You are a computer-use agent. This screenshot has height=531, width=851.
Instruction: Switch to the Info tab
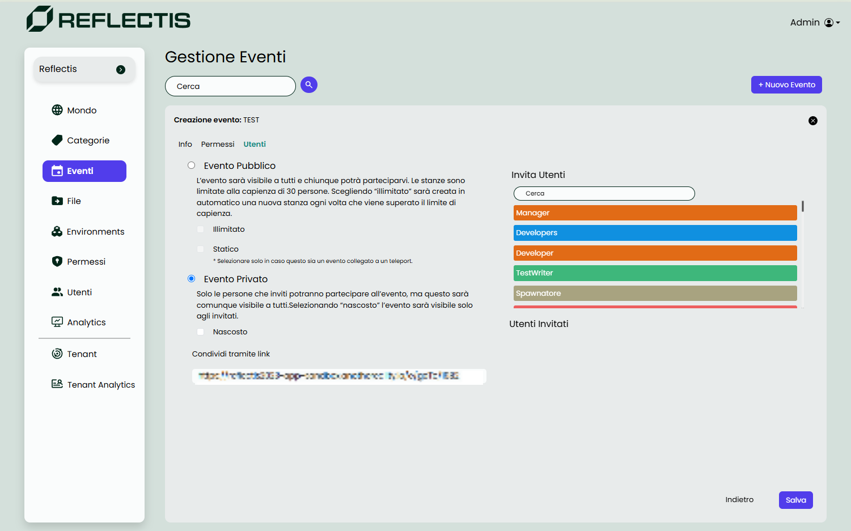(x=185, y=144)
